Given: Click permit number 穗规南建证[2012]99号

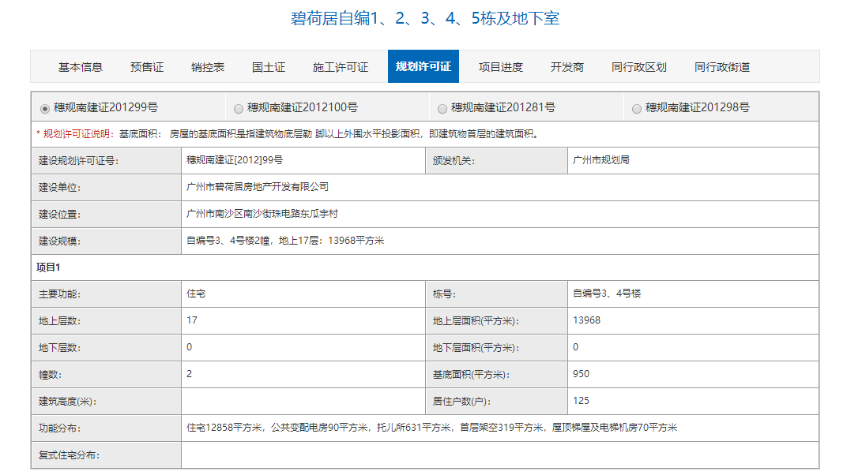Looking at the screenshot, I should coord(235,160).
